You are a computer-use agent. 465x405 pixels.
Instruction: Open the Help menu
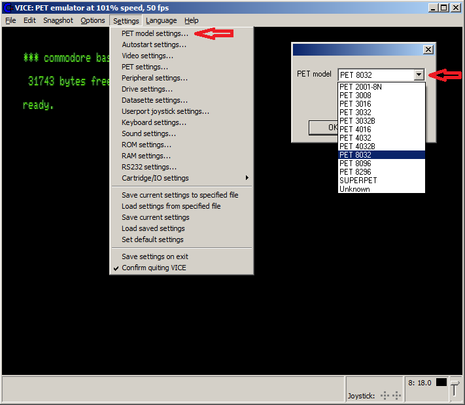[191, 20]
